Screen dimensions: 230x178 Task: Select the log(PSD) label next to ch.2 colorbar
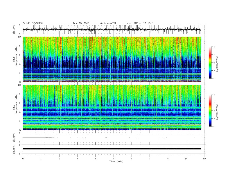218,112
